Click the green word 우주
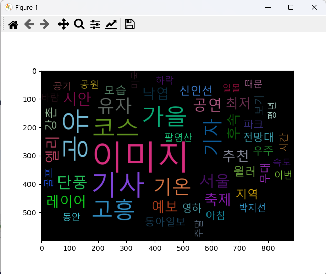 click(263, 151)
